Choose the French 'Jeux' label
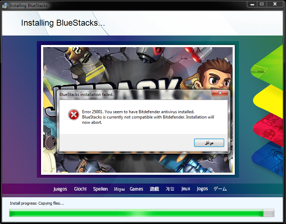Viewport: 286px width, 224px height. click(x=186, y=189)
